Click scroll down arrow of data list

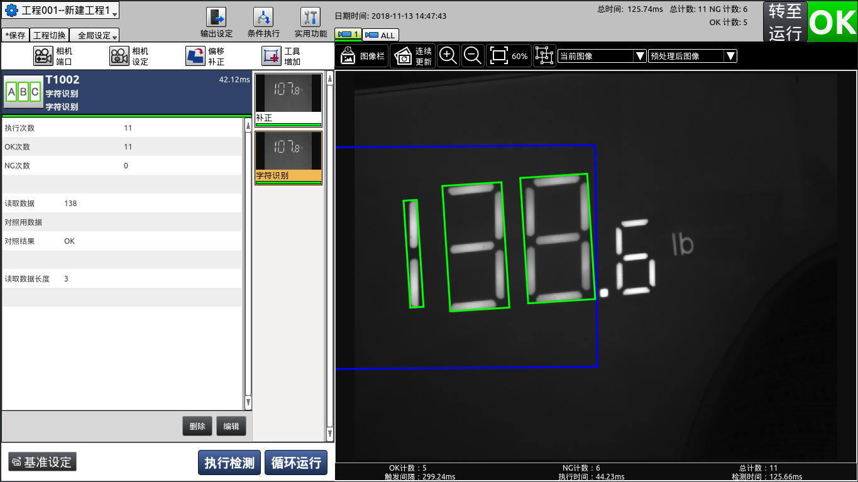pos(248,402)
